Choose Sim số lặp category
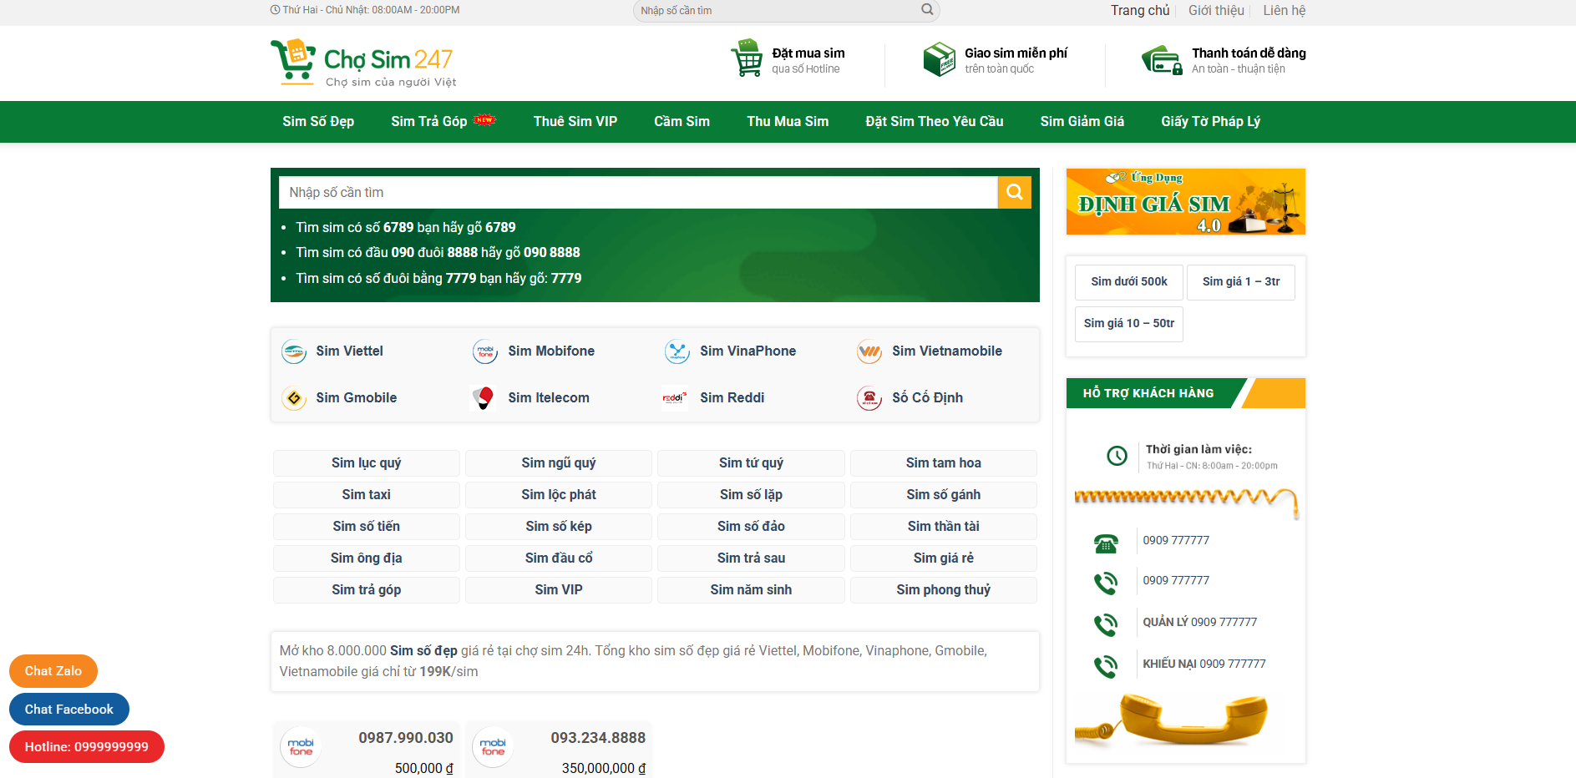1576x778 pixels. tap(751, 495)
